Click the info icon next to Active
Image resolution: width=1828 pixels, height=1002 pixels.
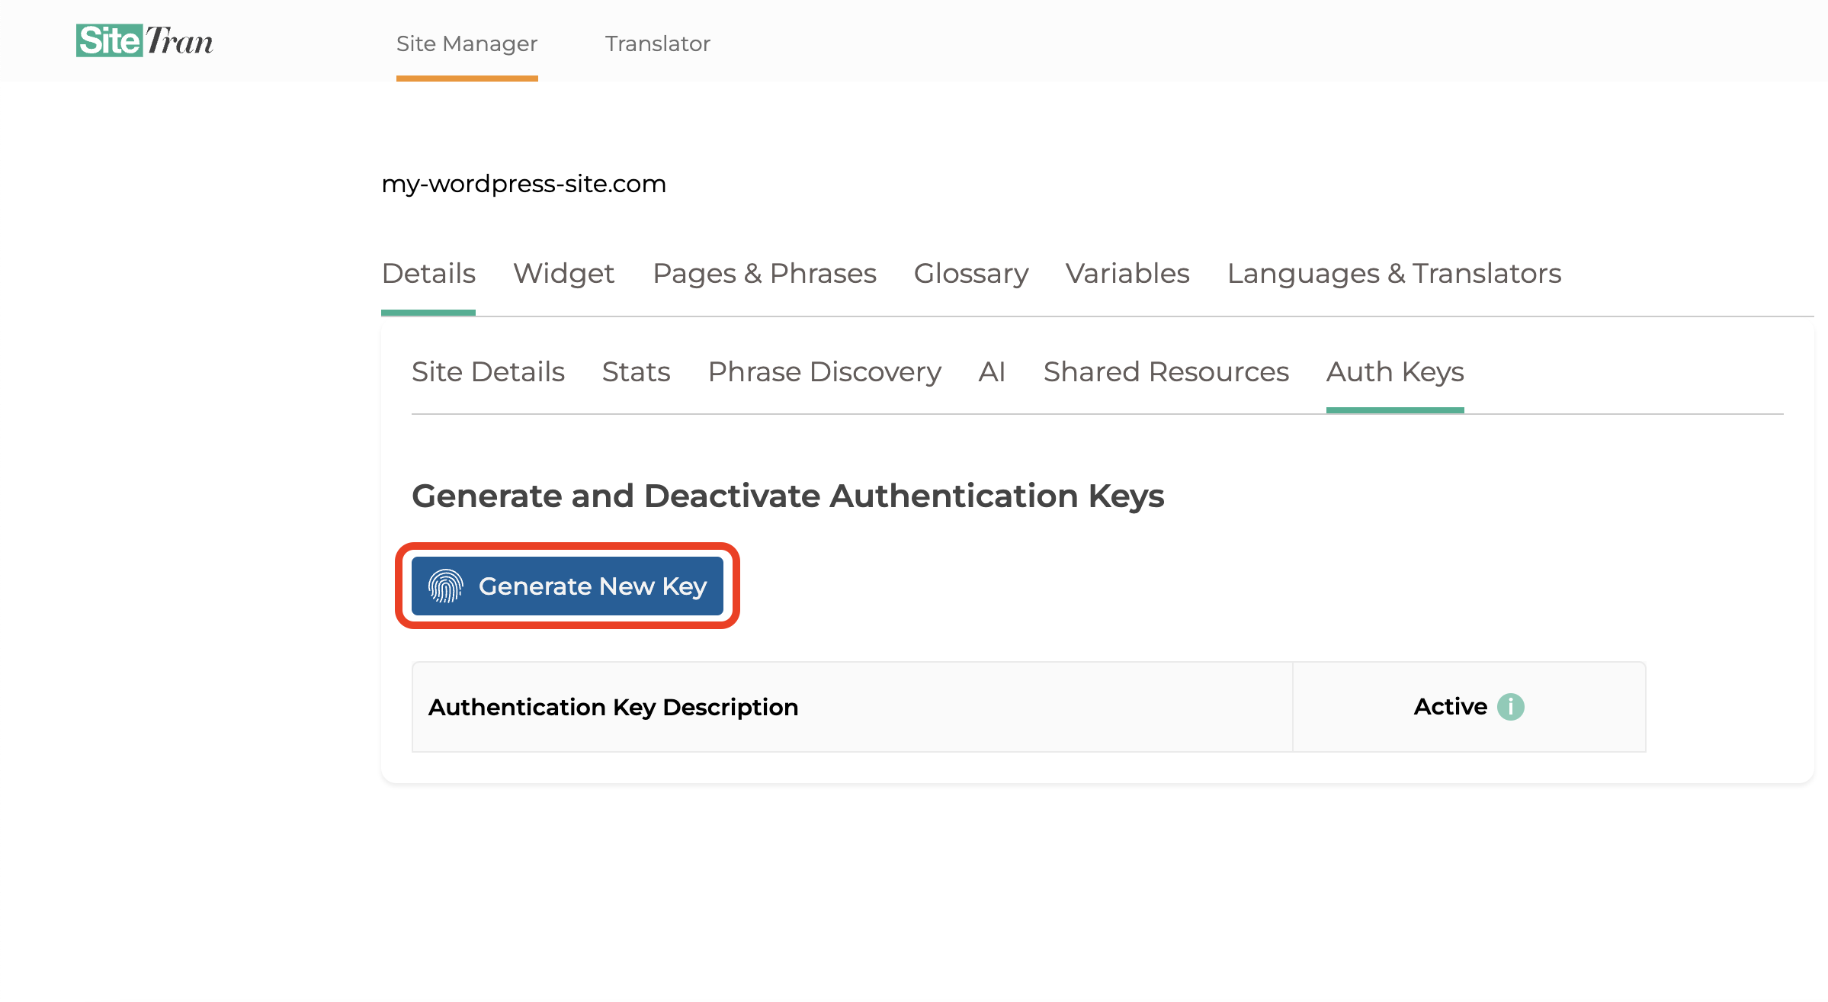(x=1511, y=707)
